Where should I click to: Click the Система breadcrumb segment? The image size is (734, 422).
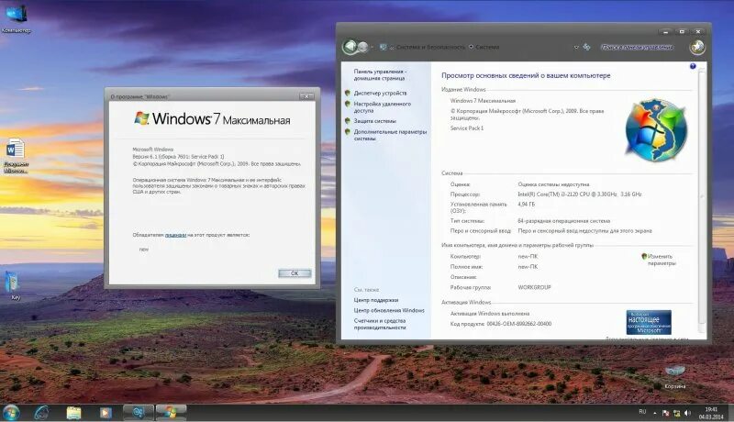pos(487,48)
